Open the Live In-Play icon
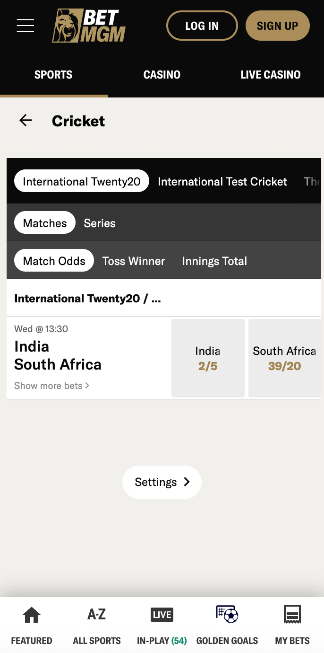The width and height of the screenshot is (324, 653). (162, 615)
